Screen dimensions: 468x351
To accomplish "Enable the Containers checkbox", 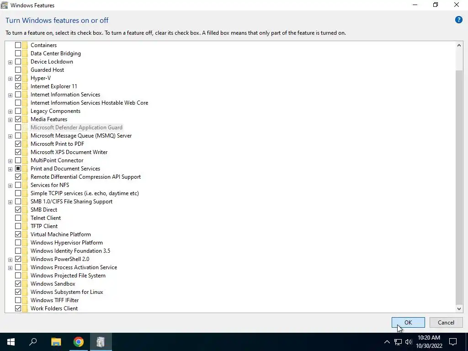I will [18, 45].
